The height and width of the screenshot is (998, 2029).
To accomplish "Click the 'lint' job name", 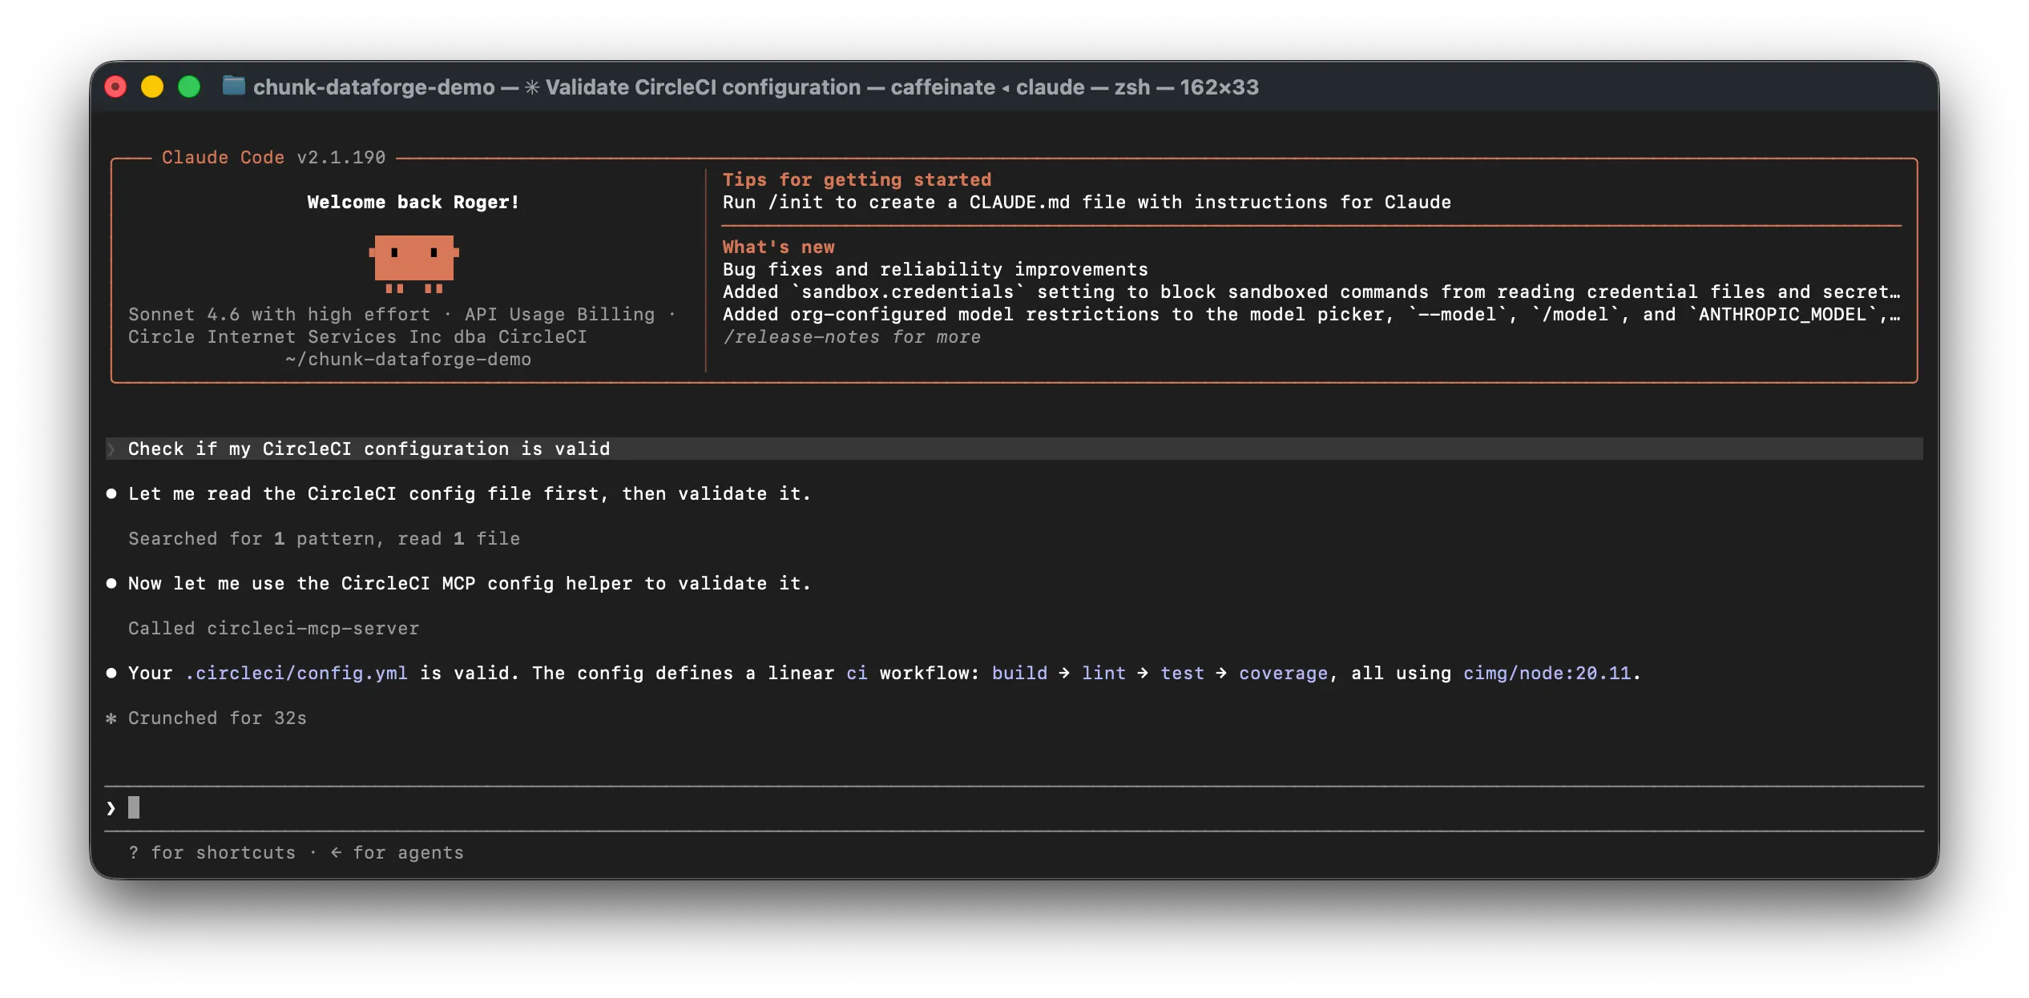I will point(1103,674).
